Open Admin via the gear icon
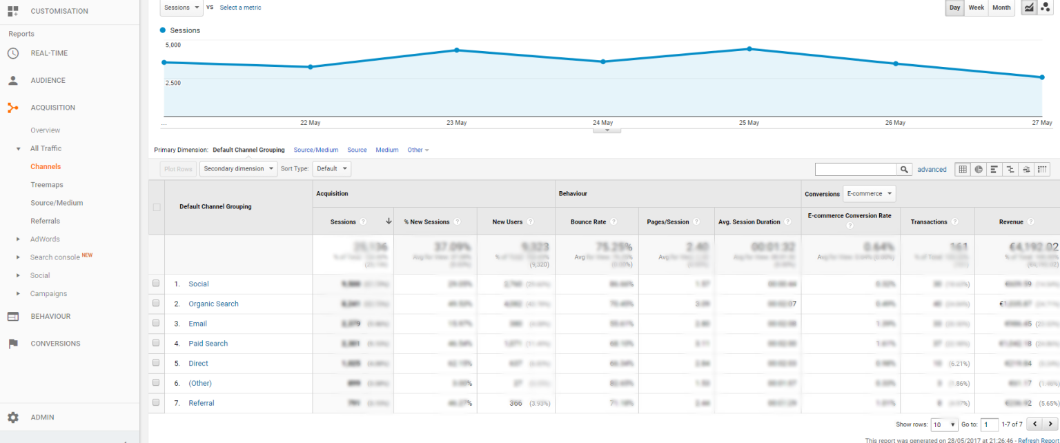 point(13,417)
